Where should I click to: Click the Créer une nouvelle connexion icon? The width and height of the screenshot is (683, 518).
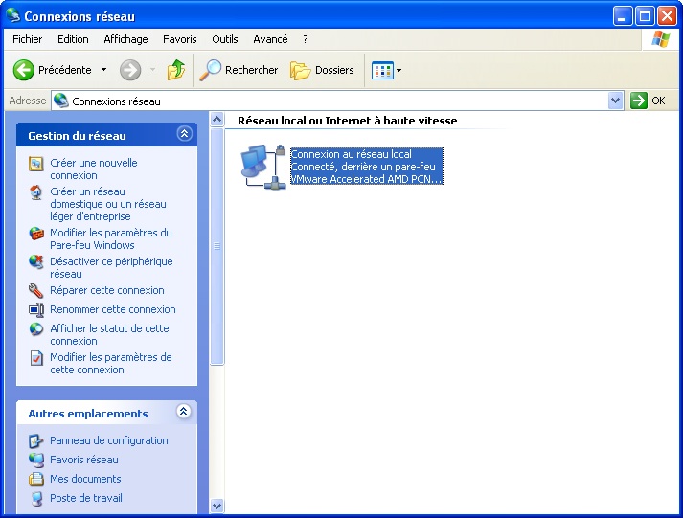click(36, 164)
